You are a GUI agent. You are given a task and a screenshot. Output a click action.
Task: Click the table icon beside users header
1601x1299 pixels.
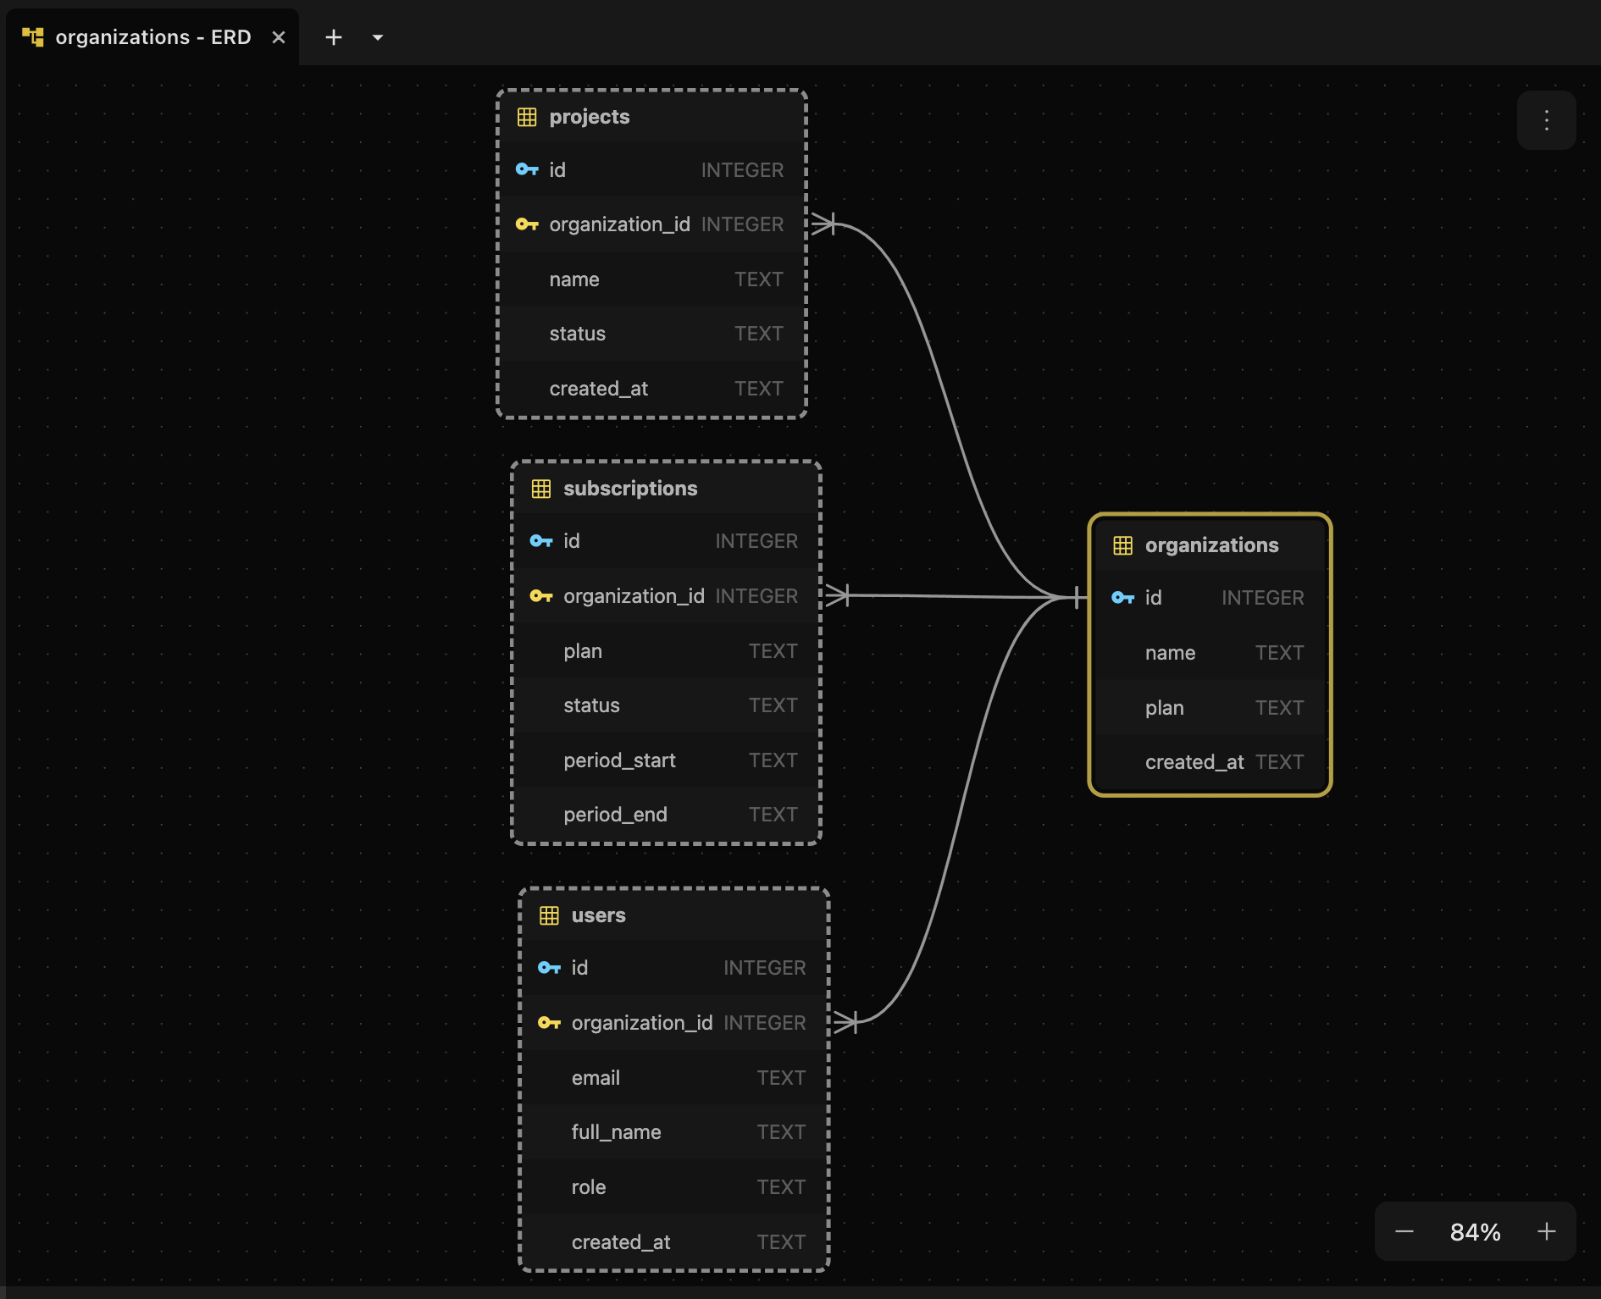[551, 915]
